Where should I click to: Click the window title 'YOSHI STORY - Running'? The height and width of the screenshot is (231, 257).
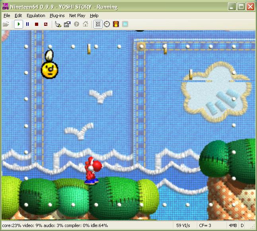tap(88, 7)
